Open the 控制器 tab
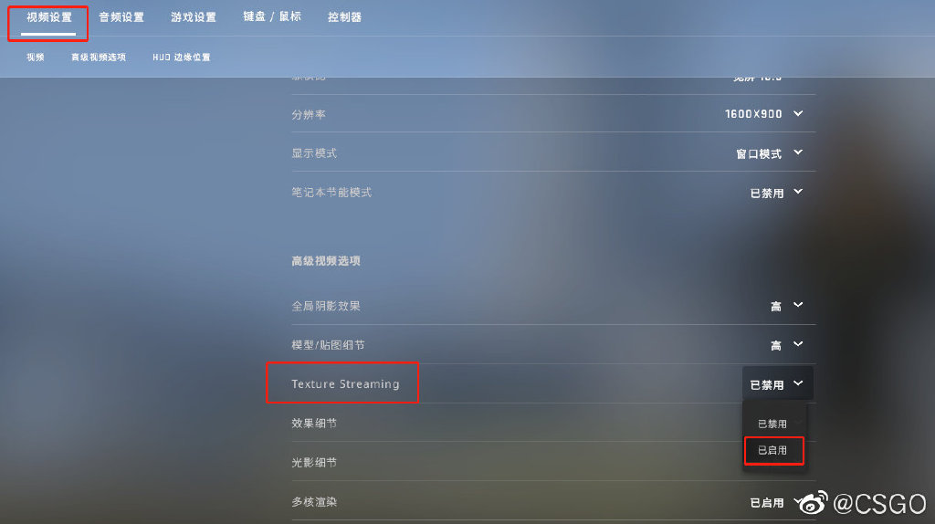Viewport: 935px width, 524px height. point(344,17)
